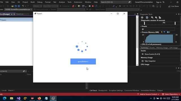Screen dimensions: 181x101
Task: Switch to the Form1.cs code tab
Action: pyautogui.click(x=20, y=14)
